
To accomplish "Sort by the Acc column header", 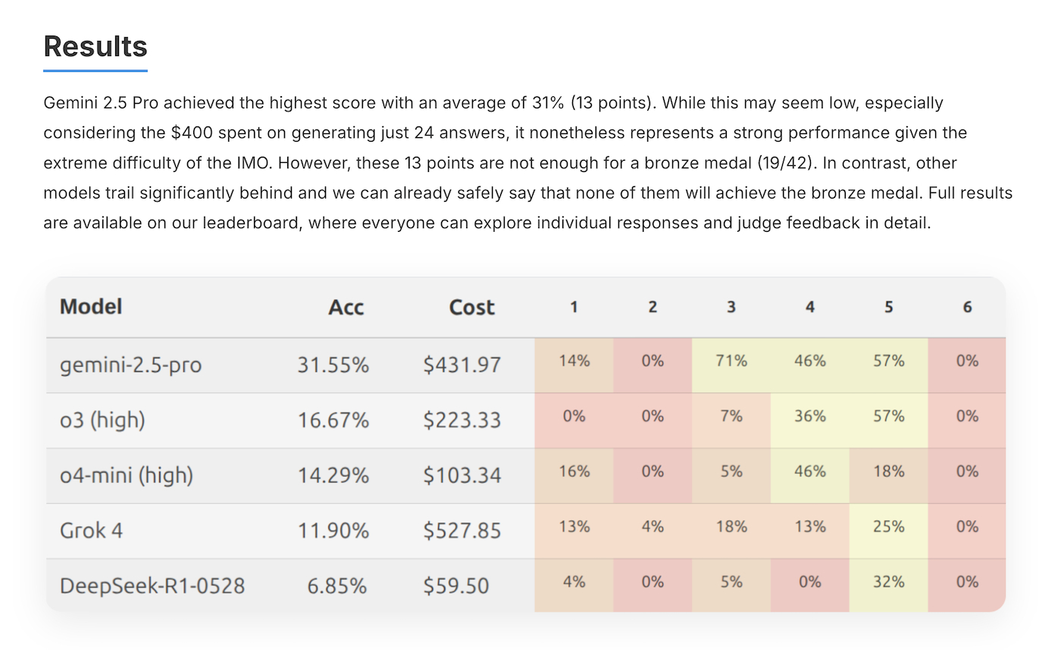I will [x=346, y=308].
